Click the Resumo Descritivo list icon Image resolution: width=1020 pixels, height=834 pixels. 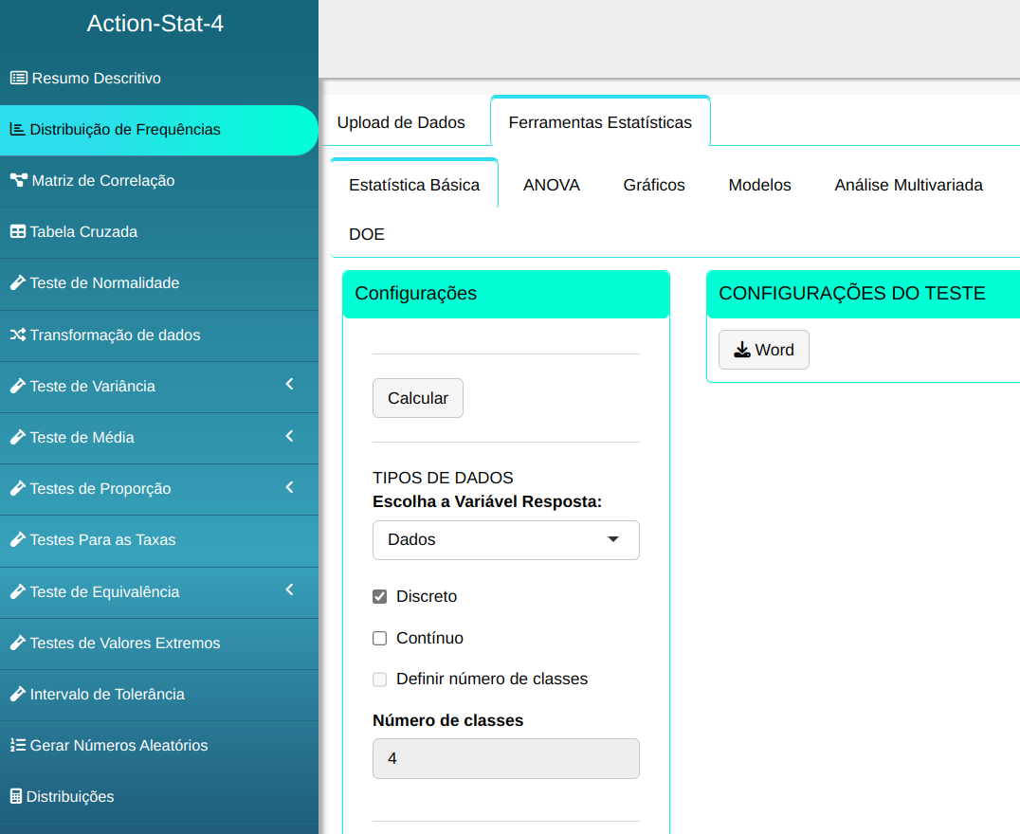18,78
